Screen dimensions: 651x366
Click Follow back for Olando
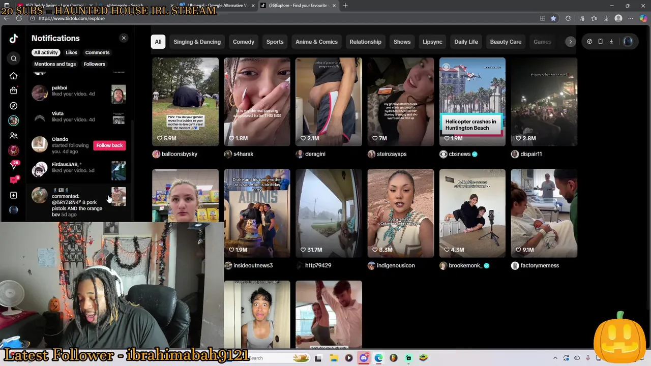pyautogui.click(x=109, y=145)
